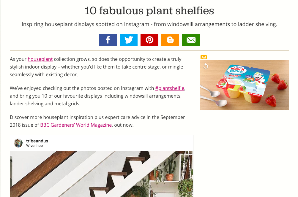The height and width of the screenshot is (197, 298).
Task: View the Instagram staircase plant photo
Action: [x=102, y=174]
